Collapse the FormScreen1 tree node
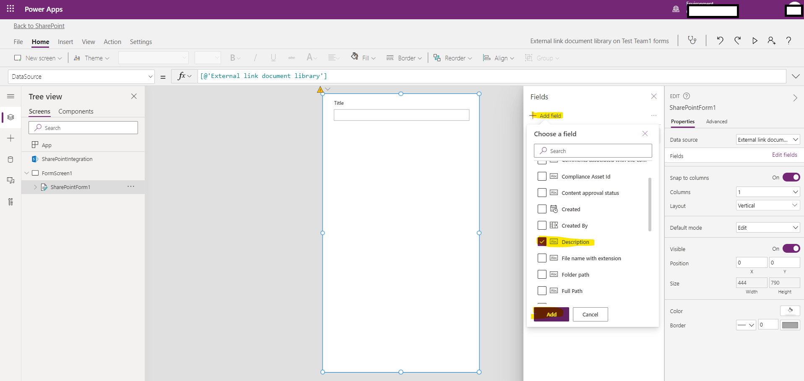This screenshot has width=804, height=381. pyautogui.click(x=27, y=173)
